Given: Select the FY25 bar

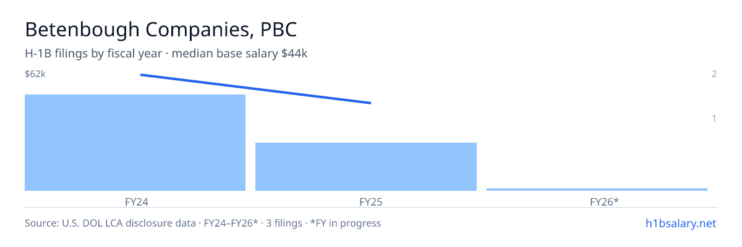Looking at the screenshot, I should tap(366, 167).
